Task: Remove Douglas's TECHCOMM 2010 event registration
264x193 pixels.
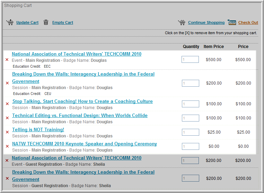Action: pyautogui.click(x=7, y=60)
